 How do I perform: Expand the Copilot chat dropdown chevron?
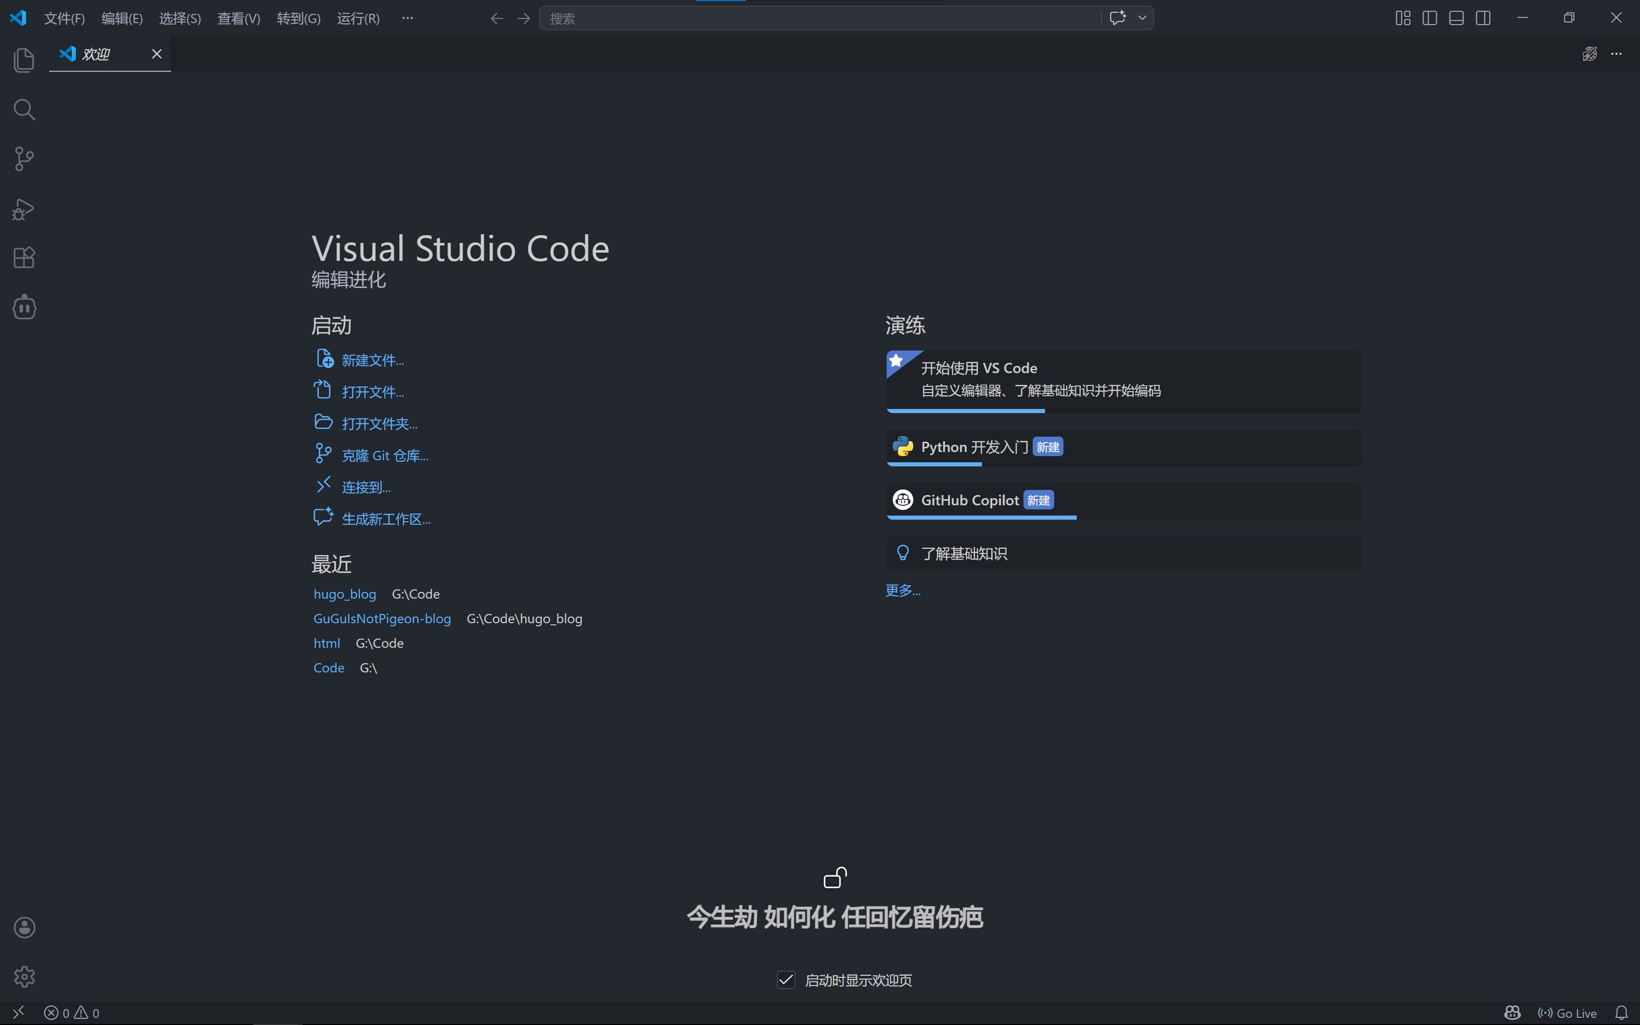tap(1142, 17)
